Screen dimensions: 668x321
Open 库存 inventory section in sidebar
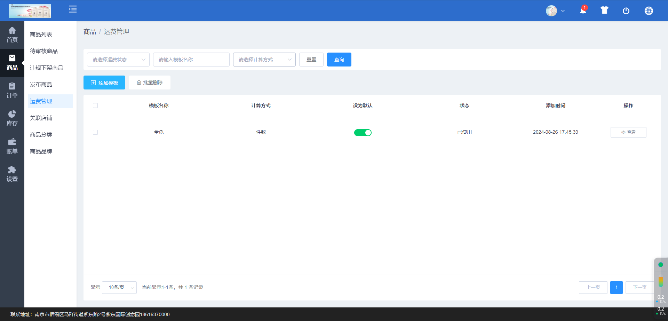[12, 118]
